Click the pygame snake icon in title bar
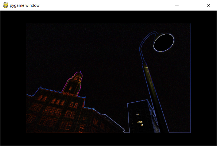Screen dimensions: 217x146 click(6, 5)
